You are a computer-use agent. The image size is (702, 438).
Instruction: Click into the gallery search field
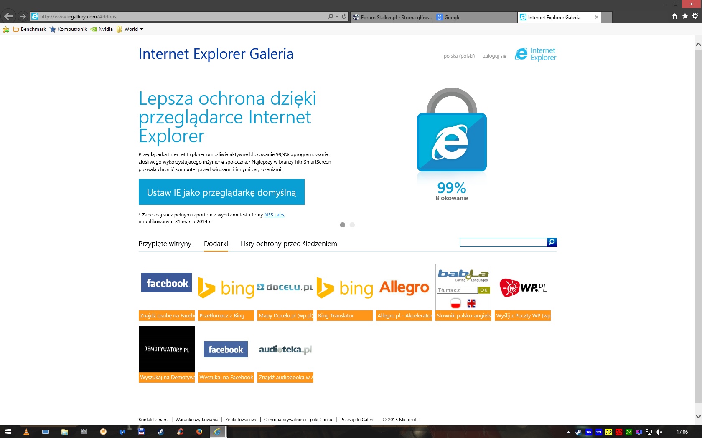pos(504,242)
